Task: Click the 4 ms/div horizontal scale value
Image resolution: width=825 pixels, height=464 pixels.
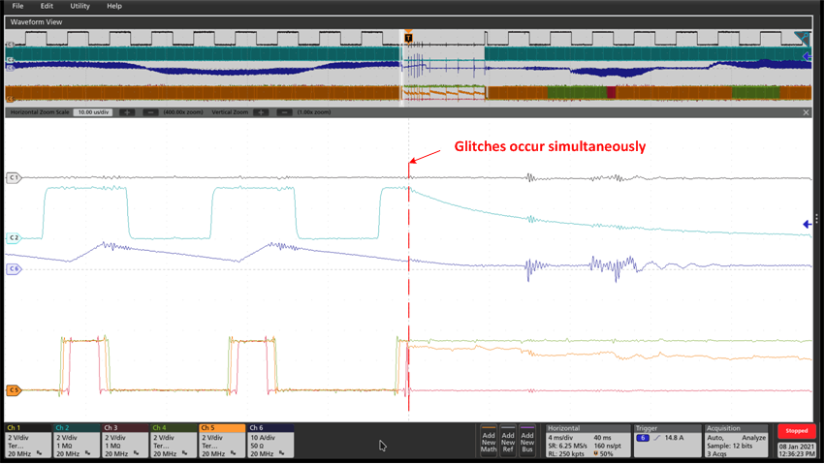Action: coord(562,438)
